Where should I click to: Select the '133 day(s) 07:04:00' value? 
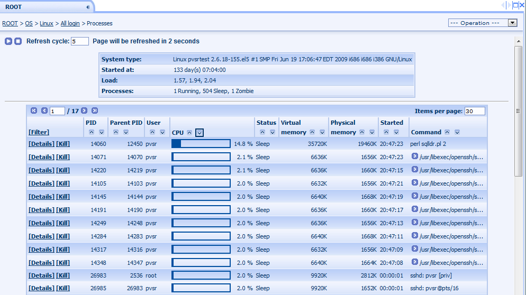tap(199, 70)
